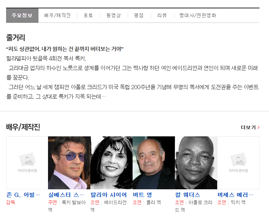Switch to the 배우/제작진 tab

point(58,16)
